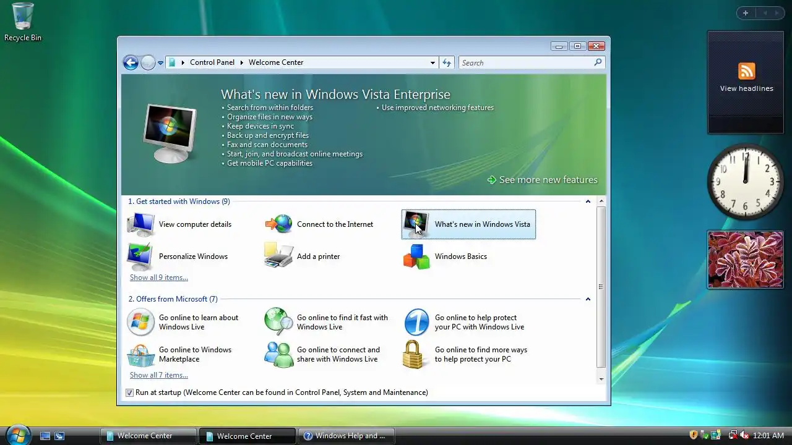Click the Safely Remove Hardware tray icon

(x=705, y=435)
